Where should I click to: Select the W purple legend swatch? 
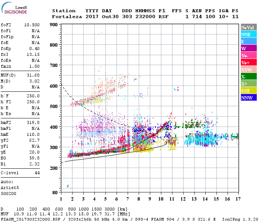point(249,48)
